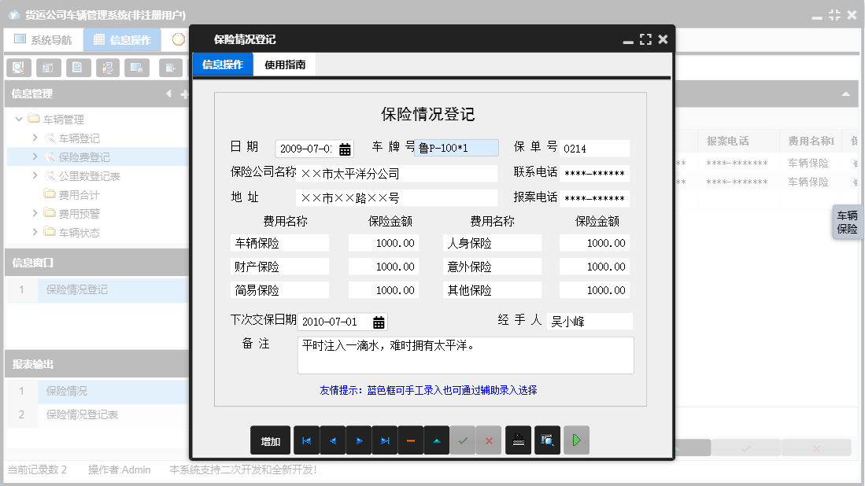Image resolution: width=865 pixels, height=486 pixels.
Task: Click the blue up-arrow icon near delete button
Action: pyautogui.click(x=437, y=440)
